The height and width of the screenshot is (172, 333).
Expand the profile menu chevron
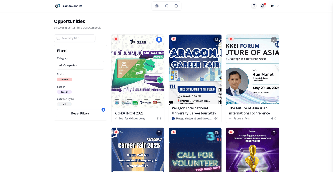(277, 6)
